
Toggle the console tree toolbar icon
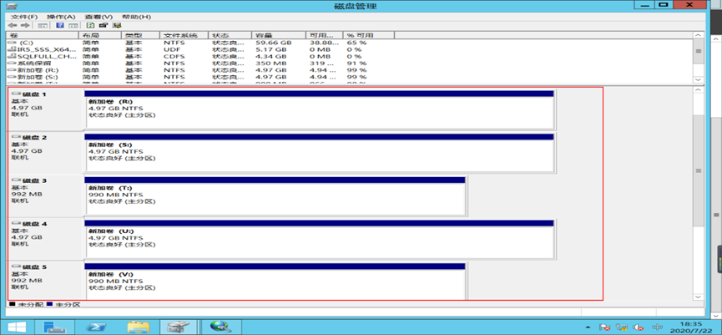point(43,25)
